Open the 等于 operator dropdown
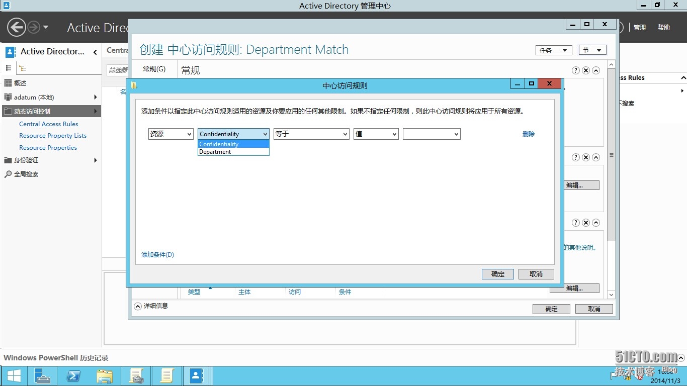The height and width of the screenshot is (386, 687). [311, 134]
